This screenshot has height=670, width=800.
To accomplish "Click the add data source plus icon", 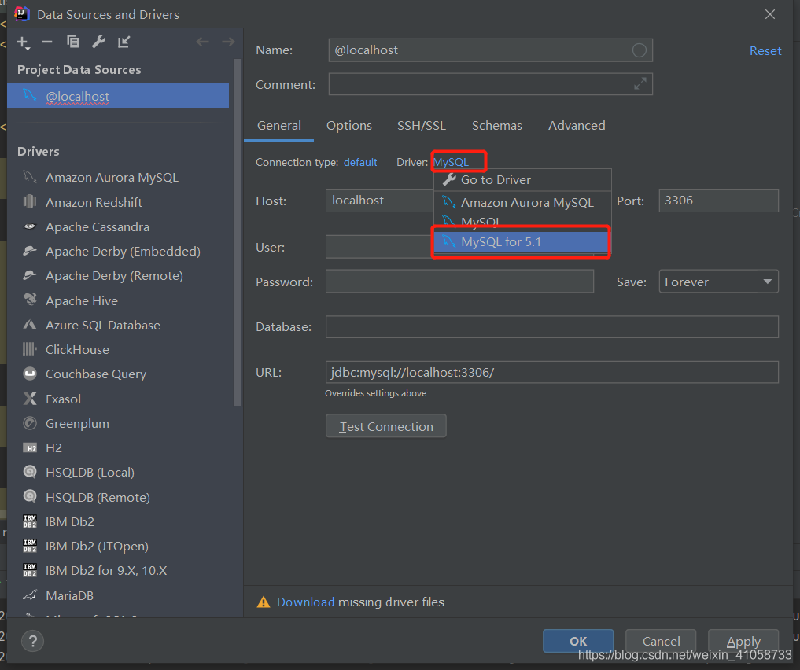I will [x=23, y=42].
